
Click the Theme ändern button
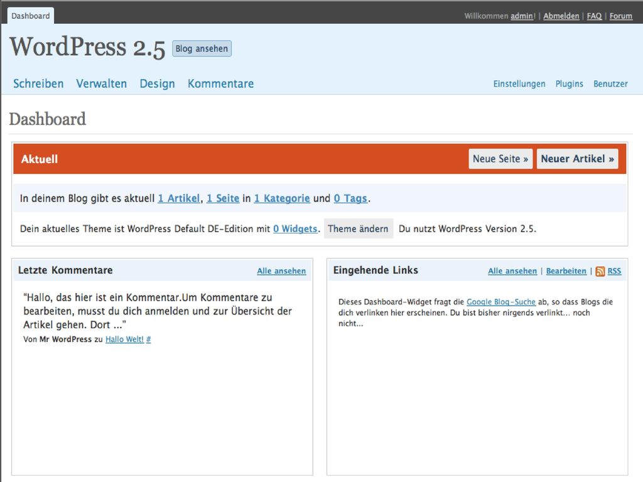(x=358, y=228)
